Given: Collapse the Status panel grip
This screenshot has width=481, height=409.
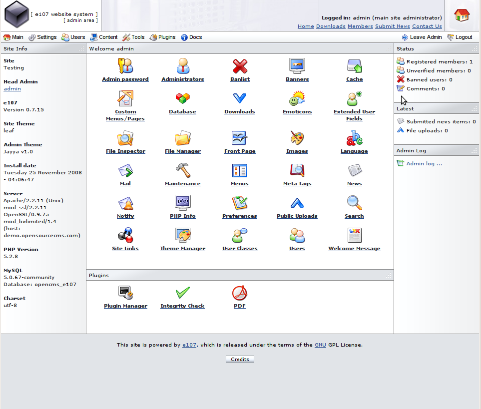Looking at the screenshot, I should pos(474,49).
